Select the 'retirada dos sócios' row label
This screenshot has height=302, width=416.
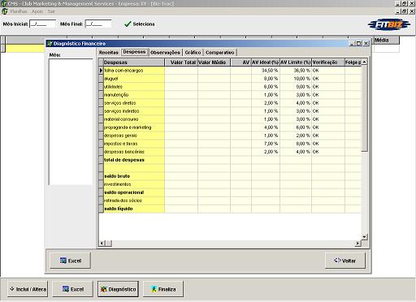[x=123, y=201]
